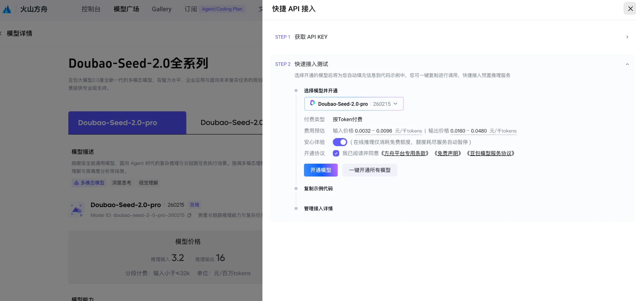Image resolution: width=636 pixels, height=301 pixels.
Task: Click the 复制示例代码 step
Action: point(318,189)
